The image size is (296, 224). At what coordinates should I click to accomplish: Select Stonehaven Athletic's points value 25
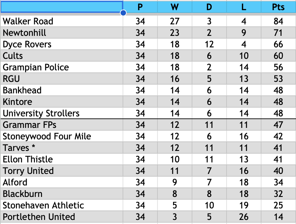(278, 205)
